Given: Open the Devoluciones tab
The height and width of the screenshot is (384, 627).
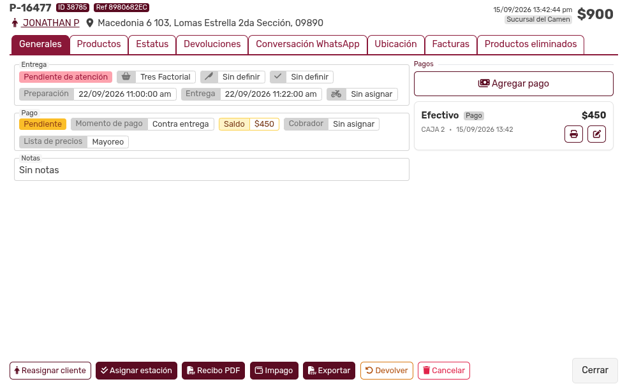Looking at the screenshot, I should (x=212, y=45).
